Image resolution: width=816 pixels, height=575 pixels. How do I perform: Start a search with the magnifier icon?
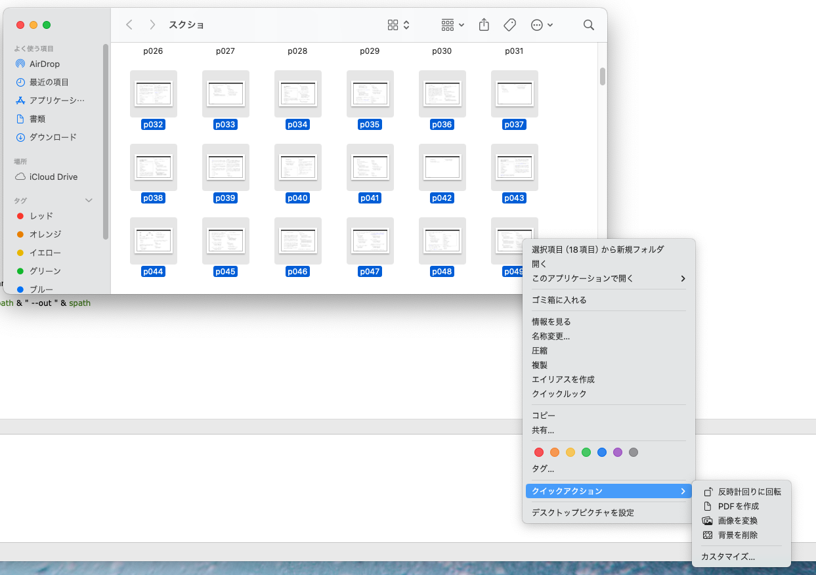tap(588, 24)
